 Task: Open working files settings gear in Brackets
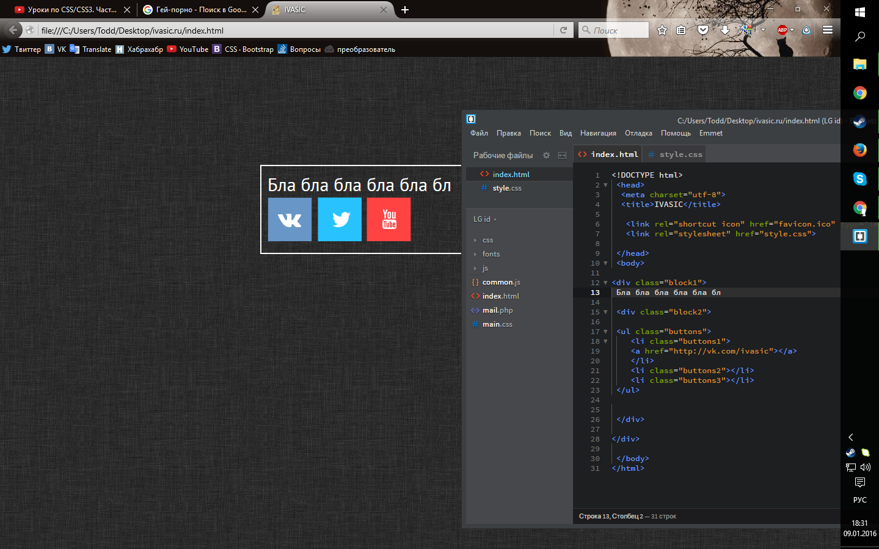[x=546, y=155]
